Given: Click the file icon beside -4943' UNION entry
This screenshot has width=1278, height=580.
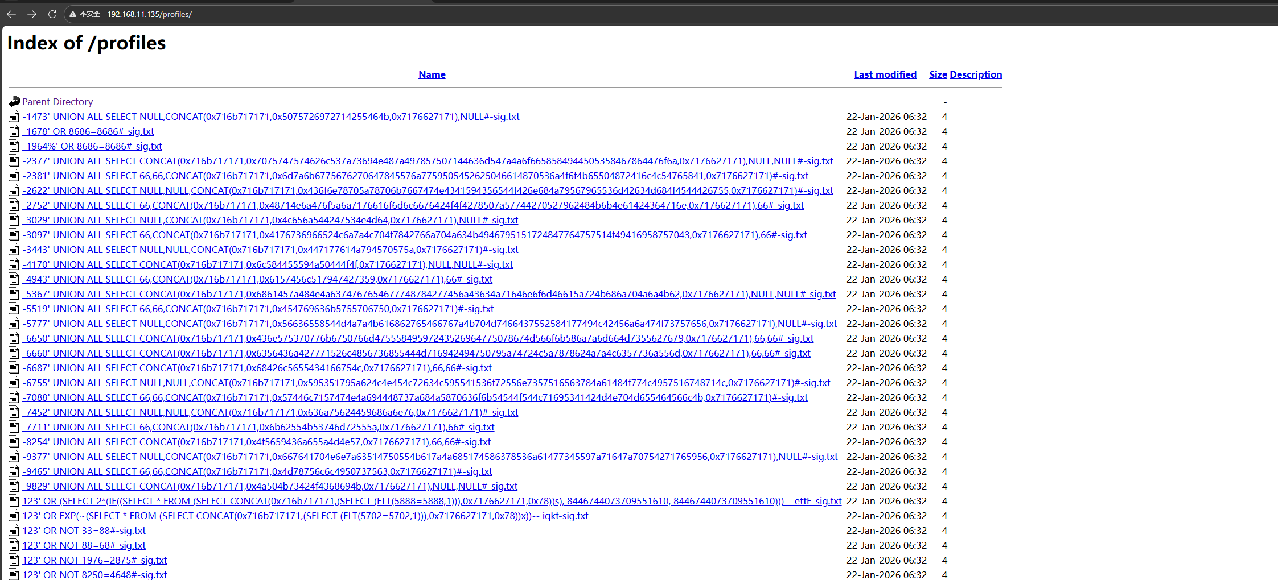Looking at the screenshot, I should tap(14, 279).
